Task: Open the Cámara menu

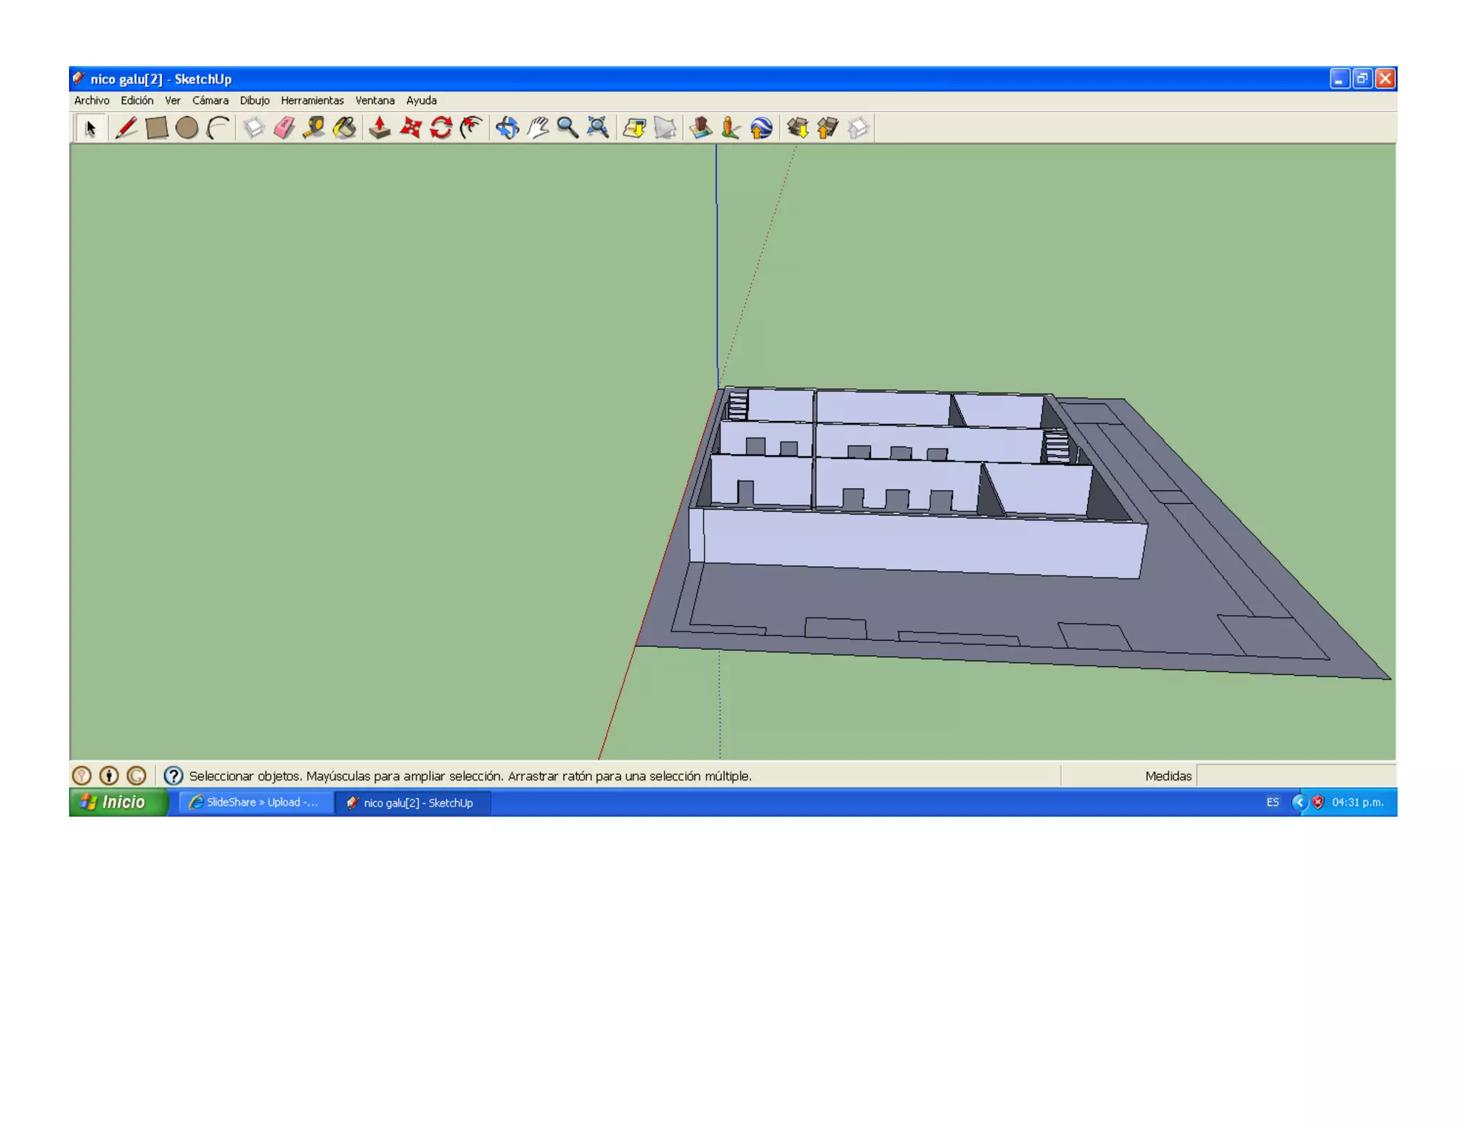Action: click(210, 101)
